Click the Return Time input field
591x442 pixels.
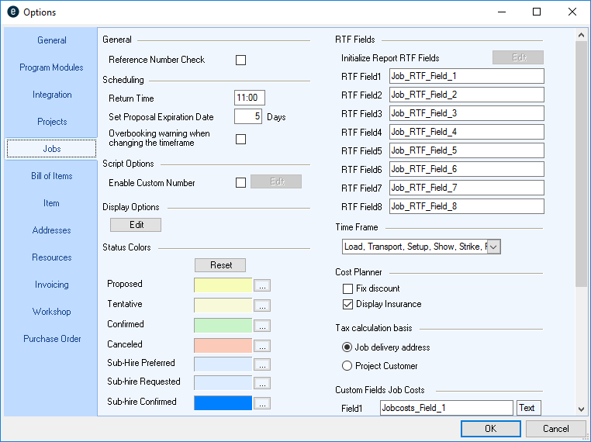point(250,98)
